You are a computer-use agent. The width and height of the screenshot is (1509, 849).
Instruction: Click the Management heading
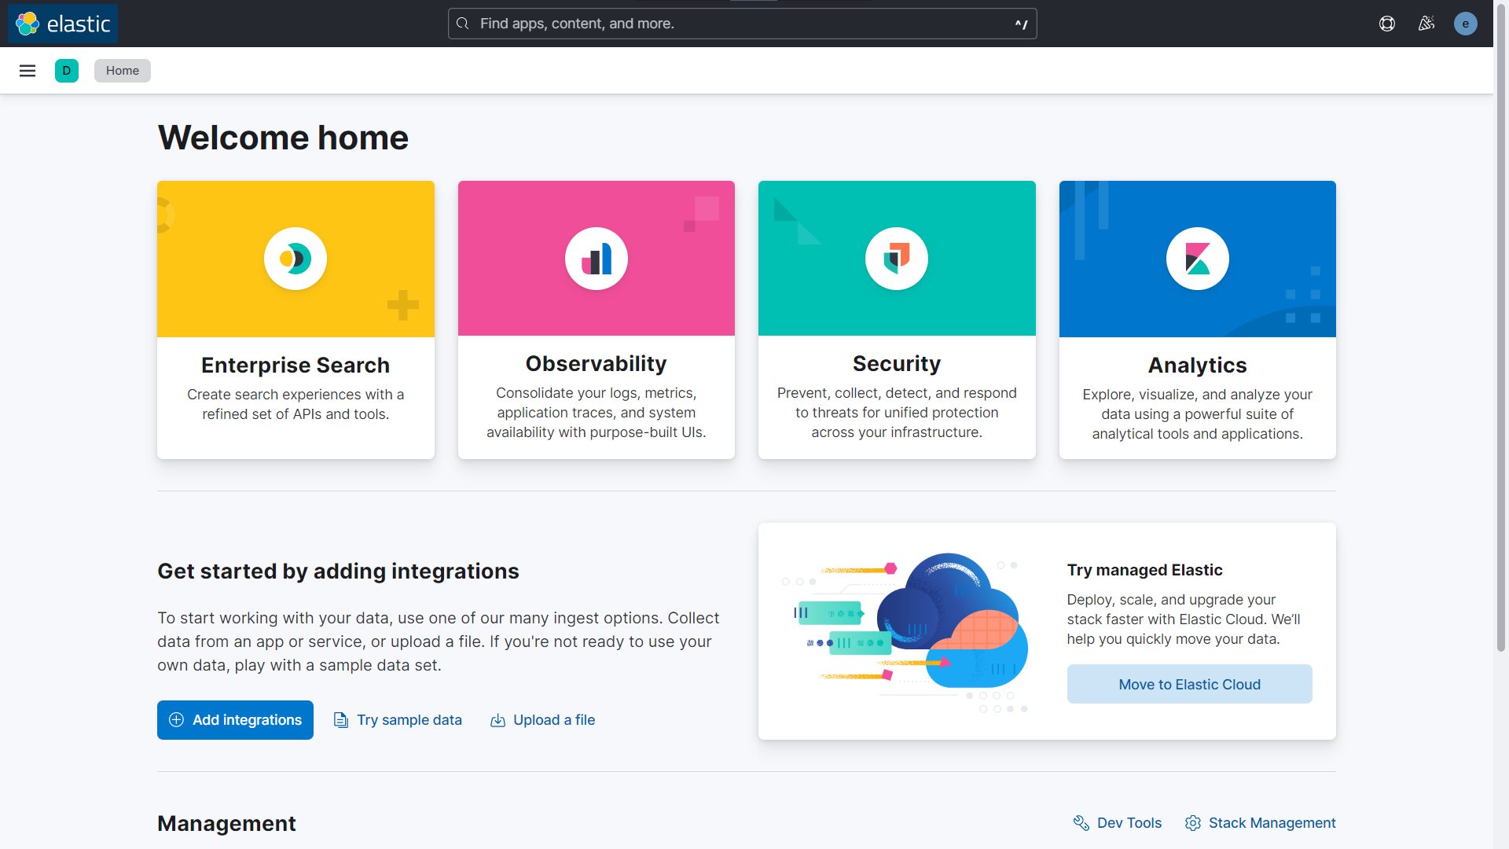tap(226, 823)
